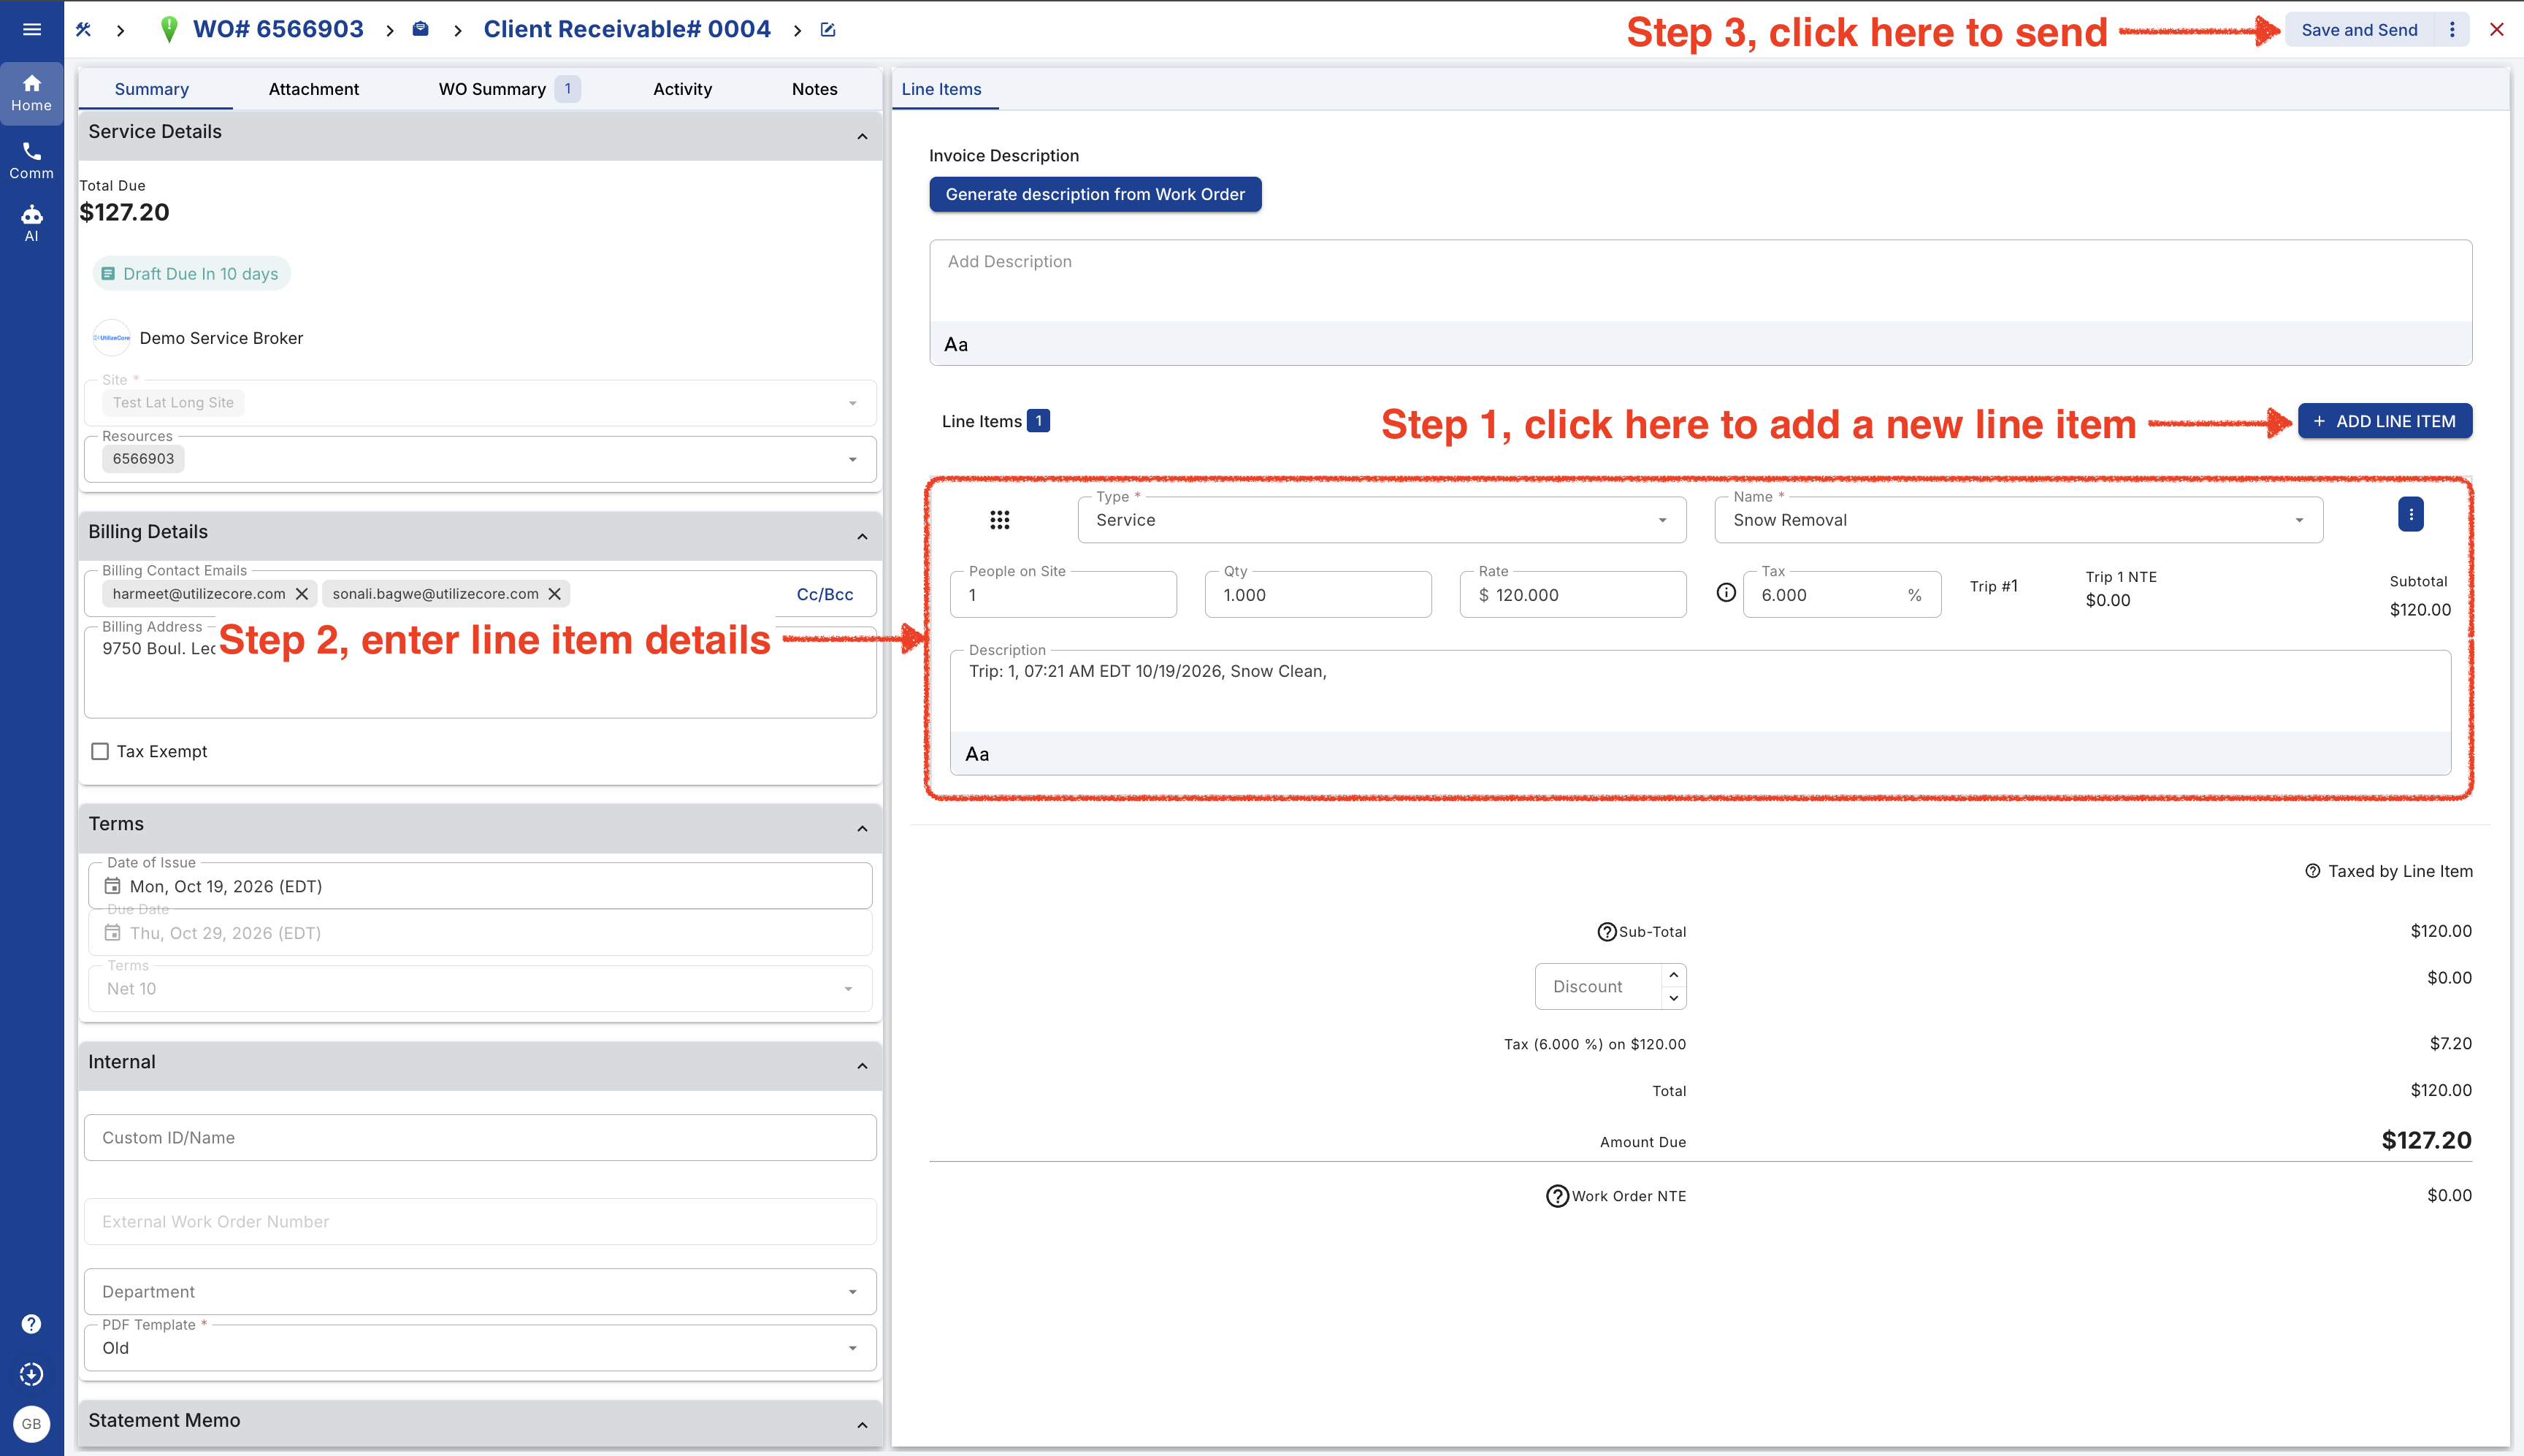Screen dimensions: 2524x1456
Task: Open the Type dropdown showing Service
Action: click(1382, 520)
